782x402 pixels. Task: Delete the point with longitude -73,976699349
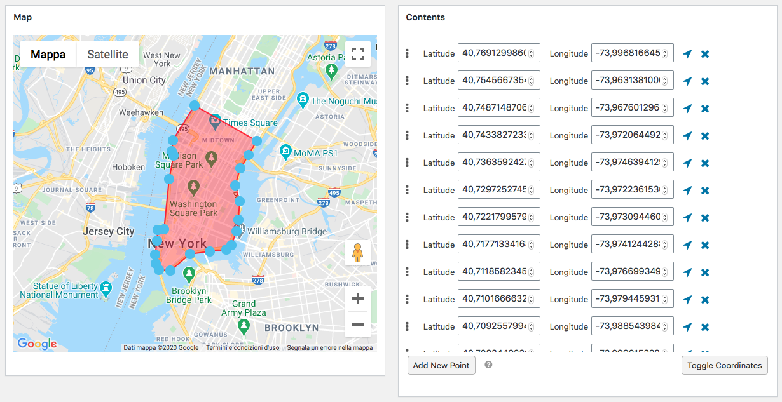[705, 272]
